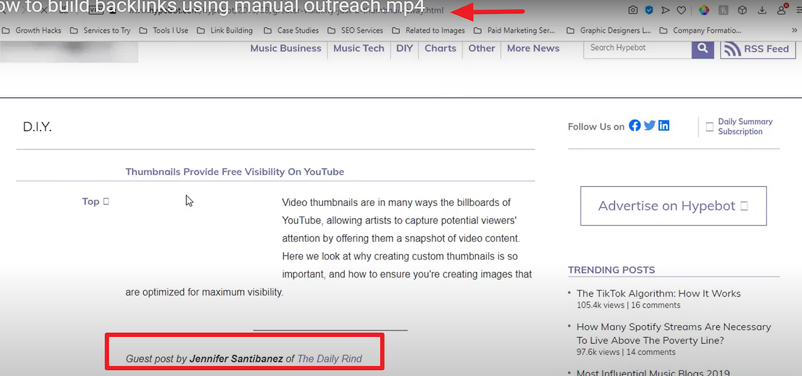The width and height of the screenshot is (802, 376).
Task: Expand the bookmarks overflow chevron
Action: (795, 30)
